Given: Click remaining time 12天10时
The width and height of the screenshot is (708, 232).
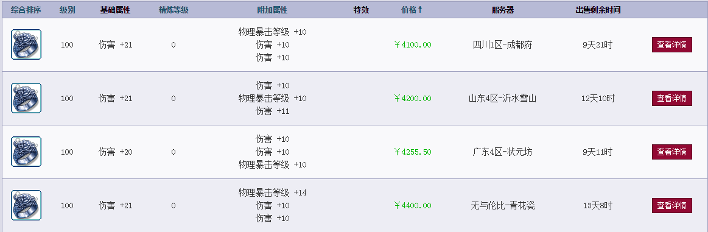Looking at the screenshot, I should coord(598,98).
